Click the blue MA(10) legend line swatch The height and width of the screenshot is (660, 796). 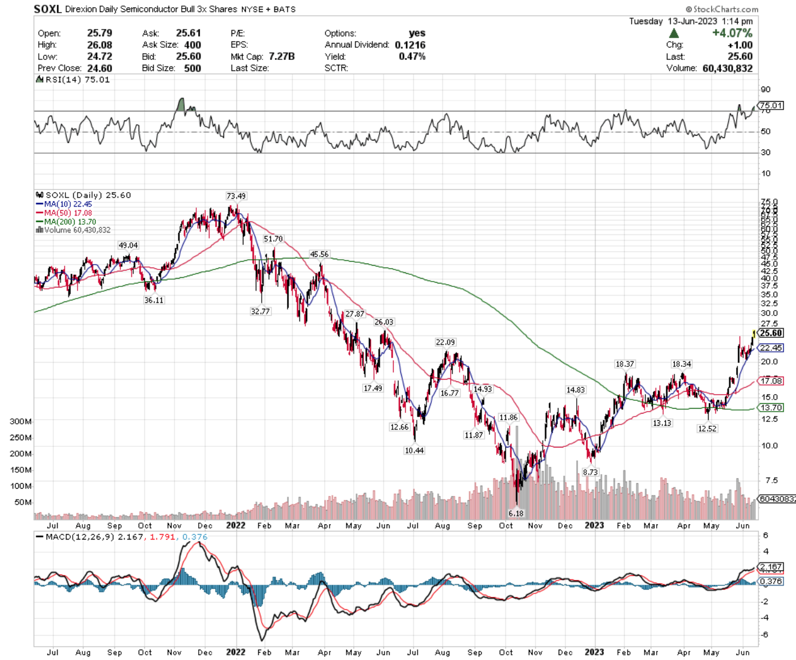[x=39, y=205]
